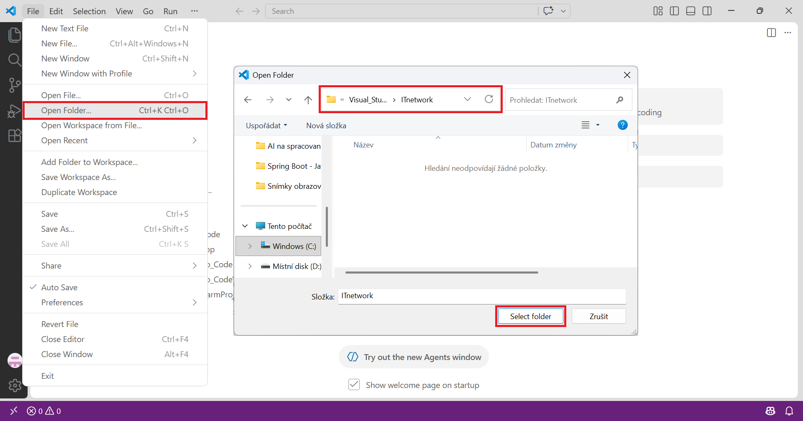Open Copilot status icon in status bar
803x421 pixels.
770,411
